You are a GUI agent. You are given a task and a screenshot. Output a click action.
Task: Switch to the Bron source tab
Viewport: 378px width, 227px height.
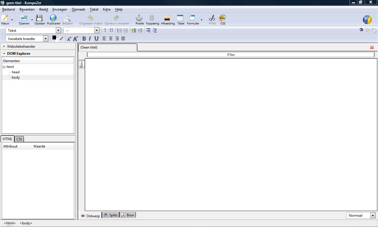pyautogui.click(x=128, y=215)
